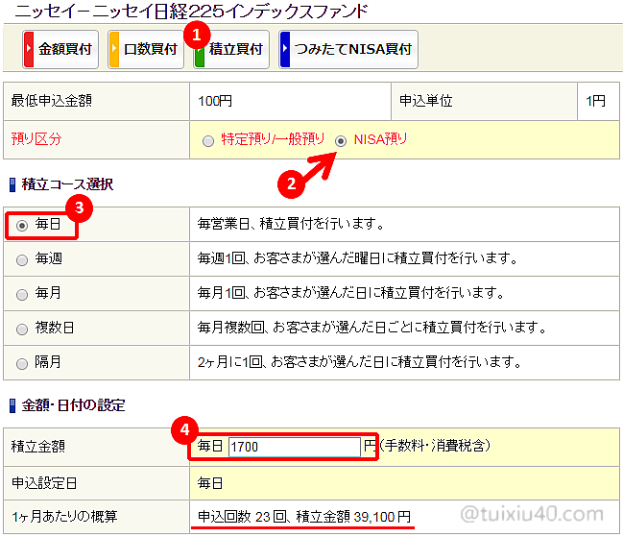
Task: Click the 最低申込金額 label cell
Action: pos(97,102)
